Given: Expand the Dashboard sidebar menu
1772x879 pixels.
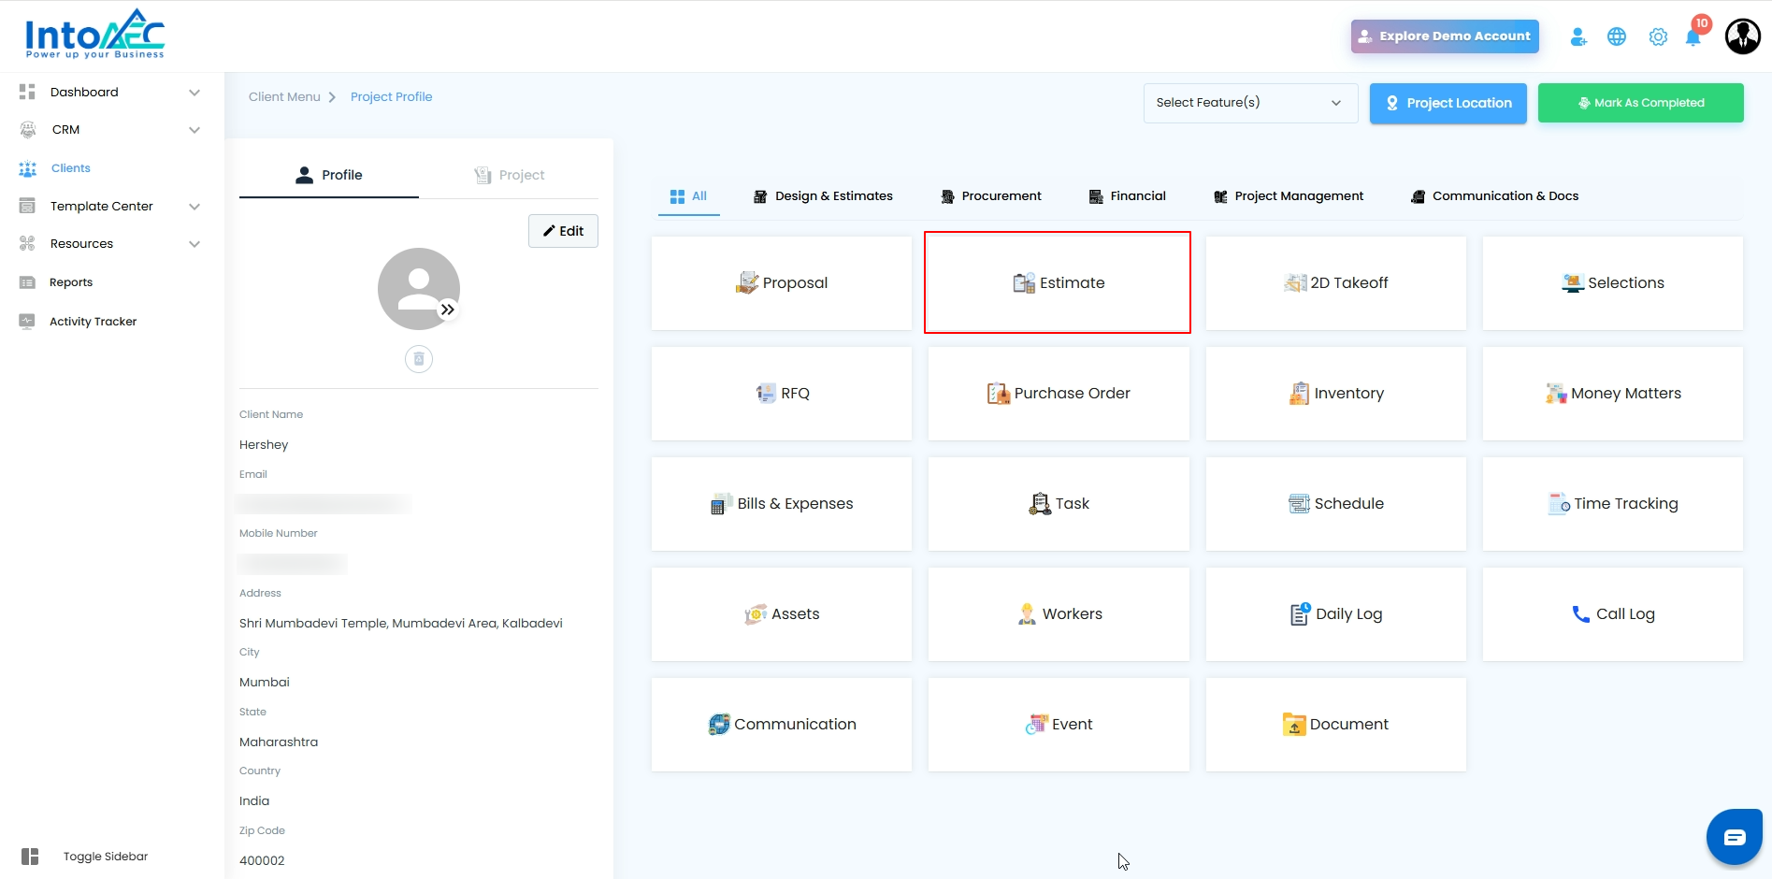Looking at the screenshot, I should pyautogui.click(x=110, y=92).
